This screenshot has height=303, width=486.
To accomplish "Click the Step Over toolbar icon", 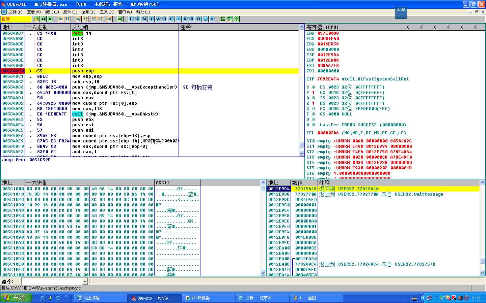I will [x=85, y=19].
